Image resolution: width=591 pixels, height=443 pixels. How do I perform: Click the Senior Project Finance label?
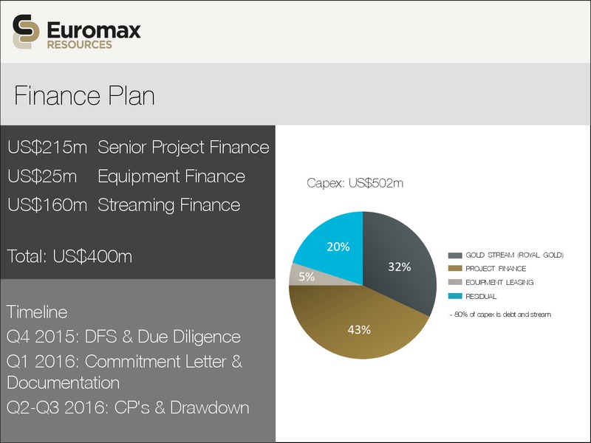(x=183, y=147)
